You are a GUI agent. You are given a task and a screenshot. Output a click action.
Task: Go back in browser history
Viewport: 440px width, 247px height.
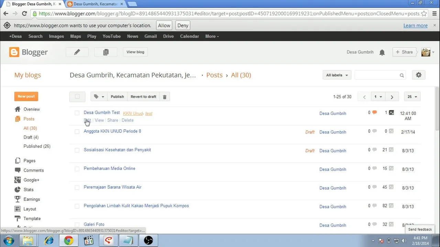click(6, 14)
